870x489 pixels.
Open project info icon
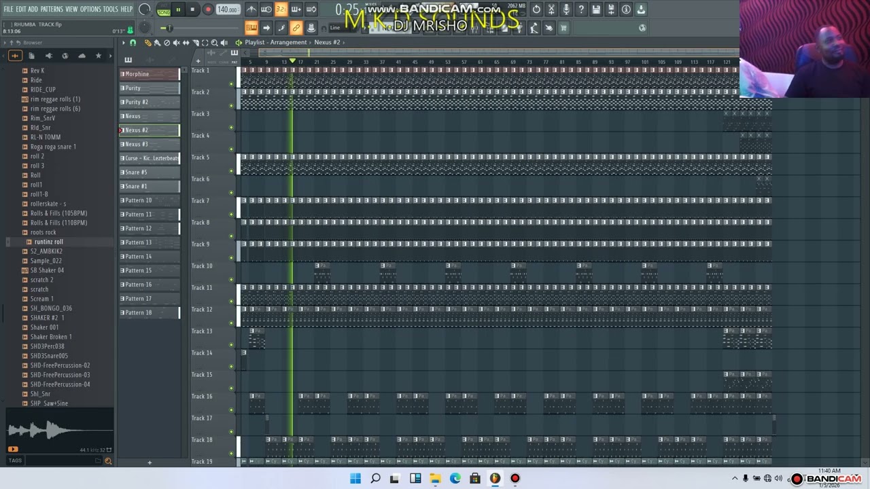626,10
